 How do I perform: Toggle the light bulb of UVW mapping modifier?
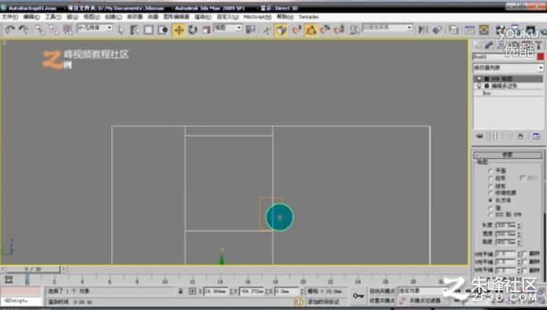[479, 79]
